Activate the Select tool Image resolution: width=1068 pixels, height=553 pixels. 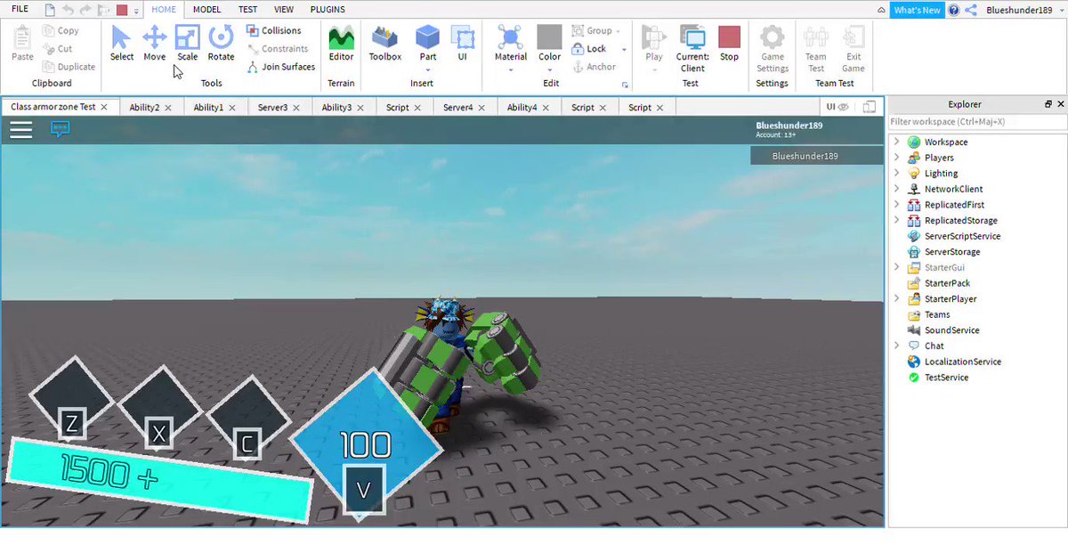(x=122, y=43)
